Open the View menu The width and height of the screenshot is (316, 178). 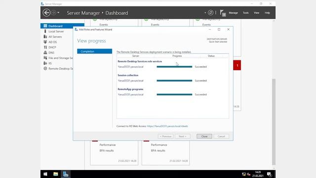tap(256, 13)
